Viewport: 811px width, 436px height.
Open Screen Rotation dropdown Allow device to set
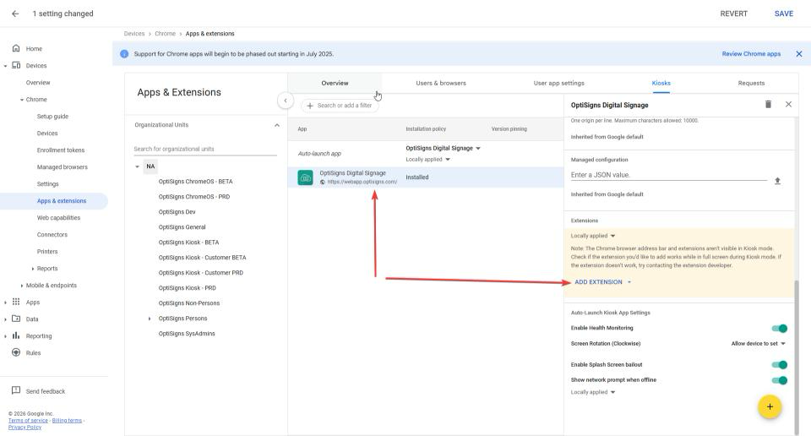tap(759, 343)
